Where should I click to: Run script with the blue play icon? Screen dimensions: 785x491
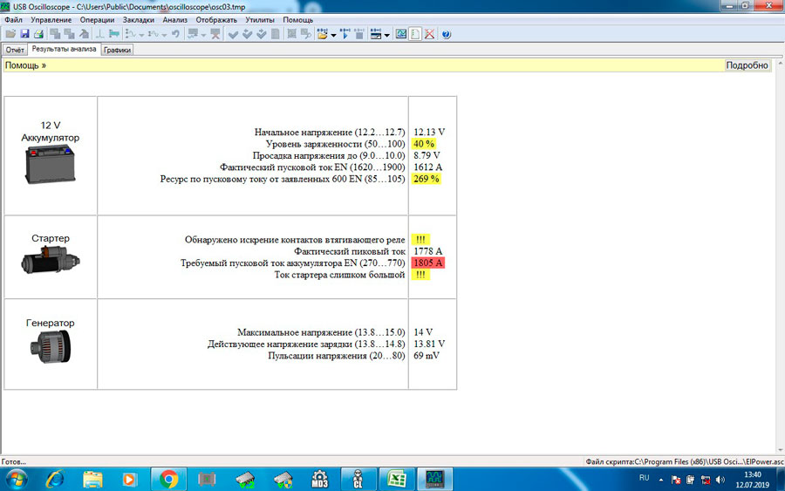[x=345, y=34]
